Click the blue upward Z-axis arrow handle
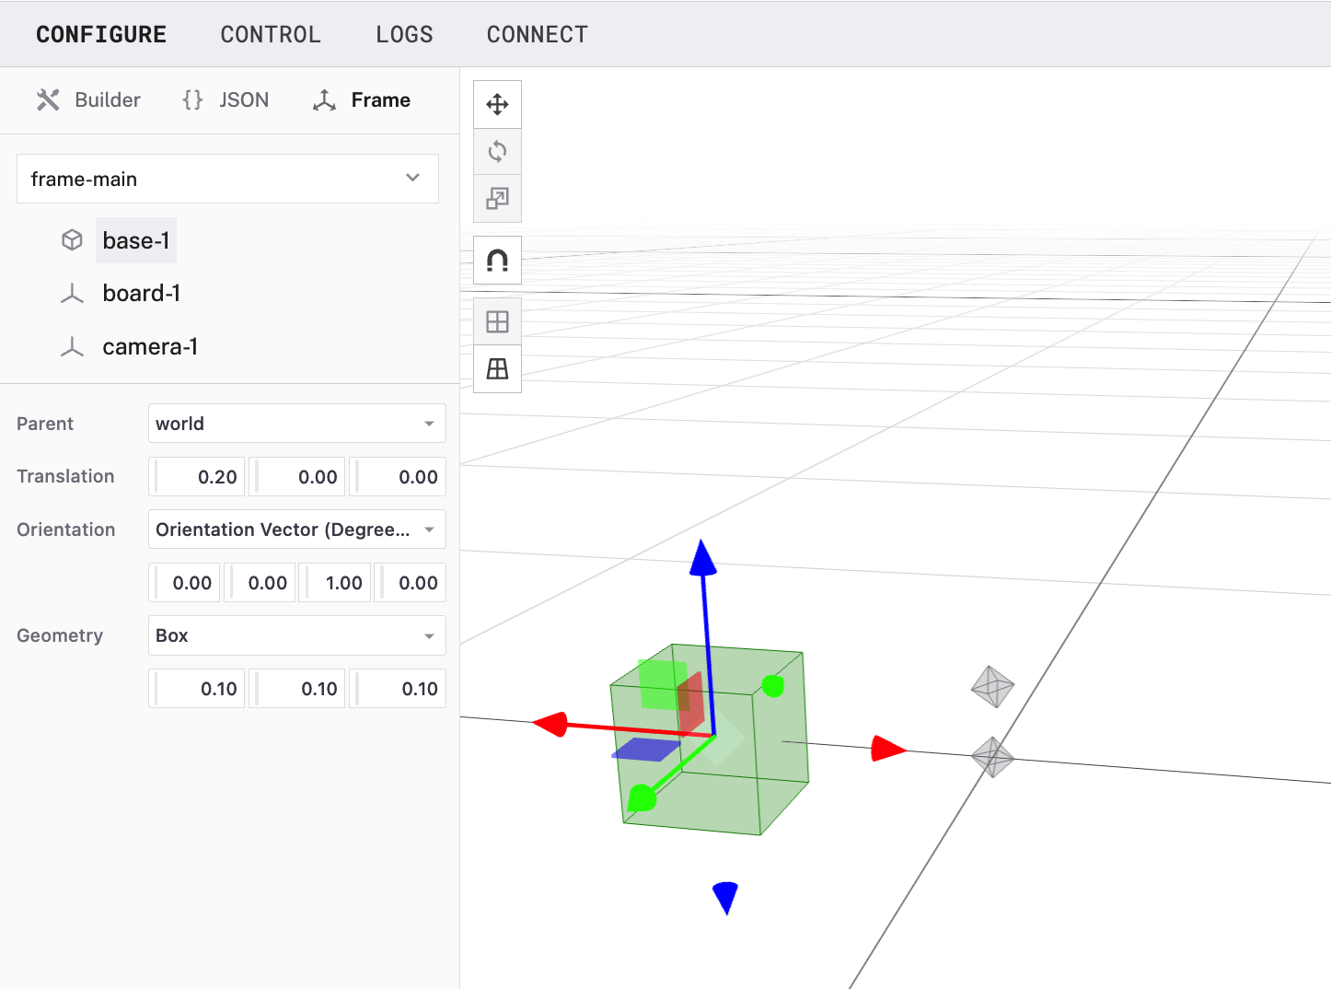The height and width of the screenshot is (989, 1331). tap(703, 558)
